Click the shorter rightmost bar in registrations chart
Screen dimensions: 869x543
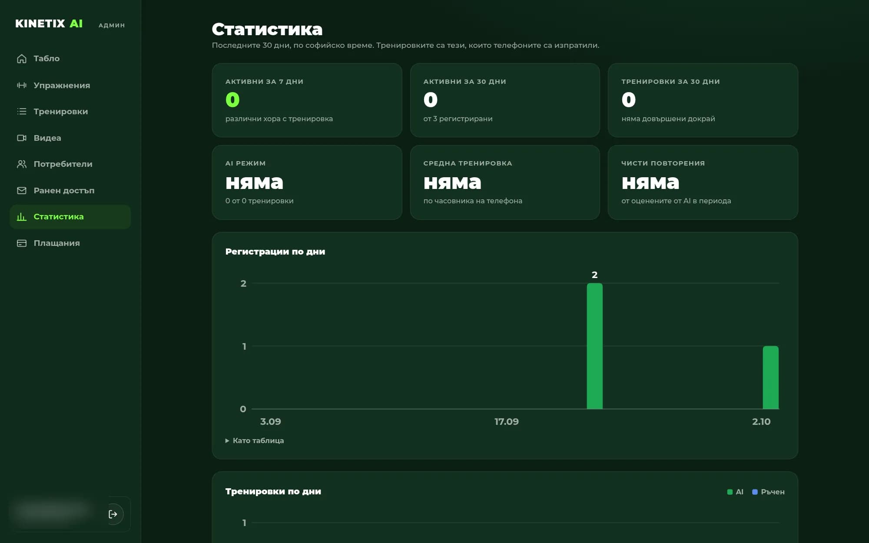770,377
